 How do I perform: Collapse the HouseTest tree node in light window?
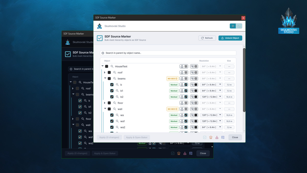click(103, 66)
